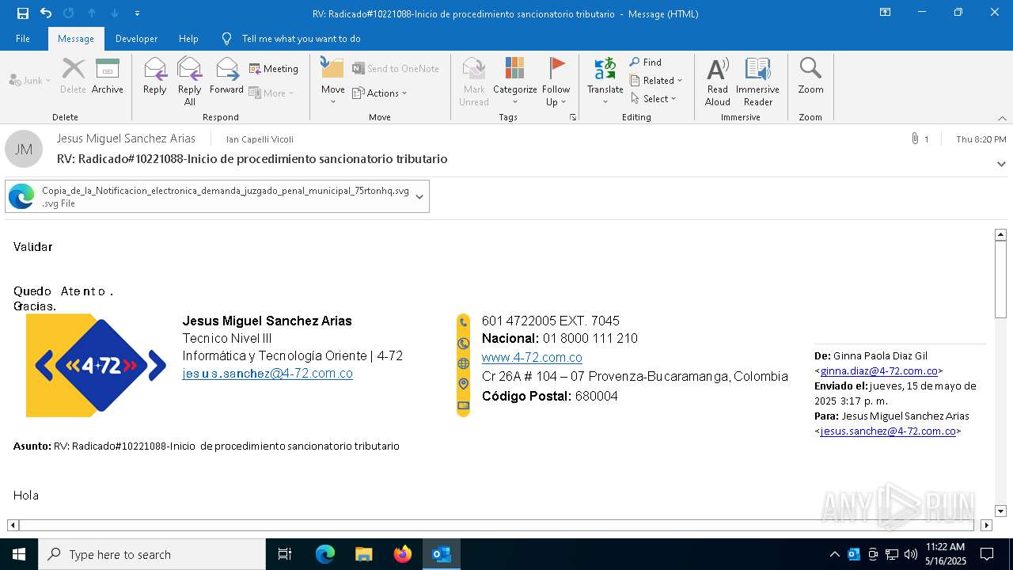Image resolution: width=1013 pixels, height=570 pixels.
Task: Go to the next item arrow
Action: tap(115, 13)
